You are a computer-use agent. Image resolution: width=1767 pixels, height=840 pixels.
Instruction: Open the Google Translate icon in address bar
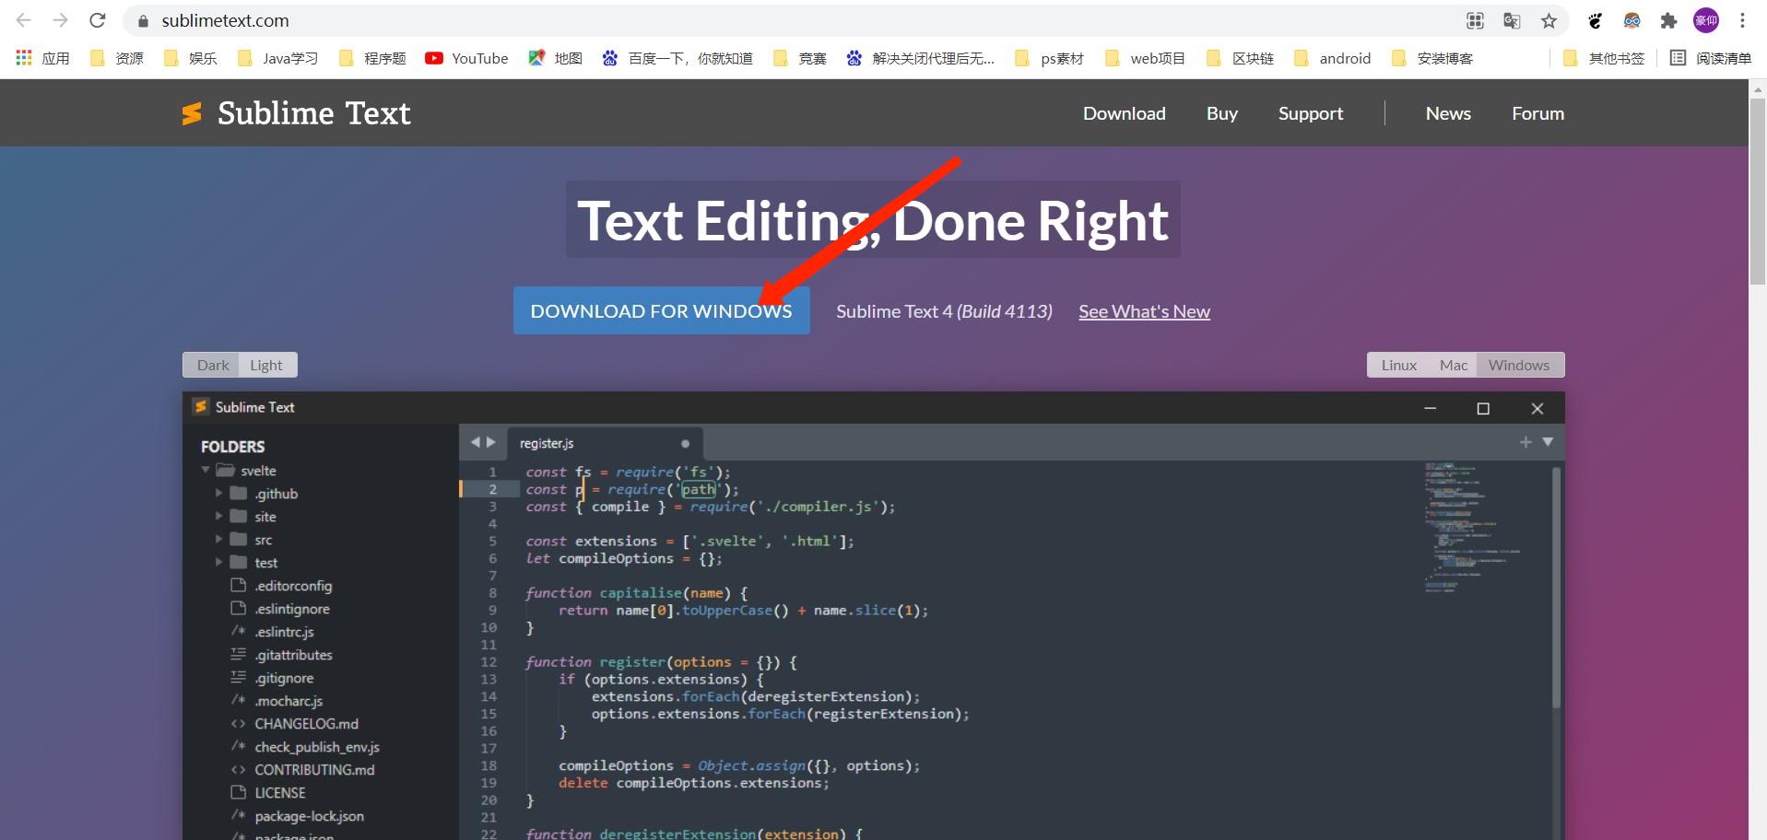1512,20
